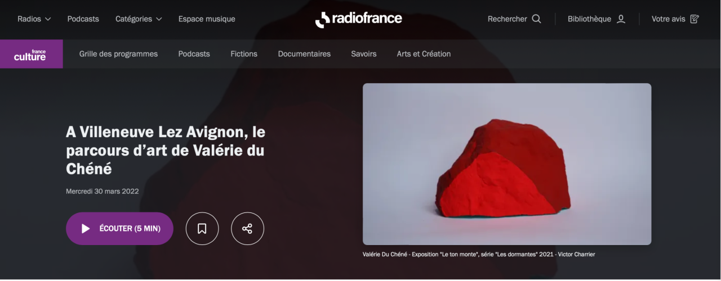Screen dimensions: 721x281
Task: Open Podcasts in the top navigation
Action: [83, 19]
